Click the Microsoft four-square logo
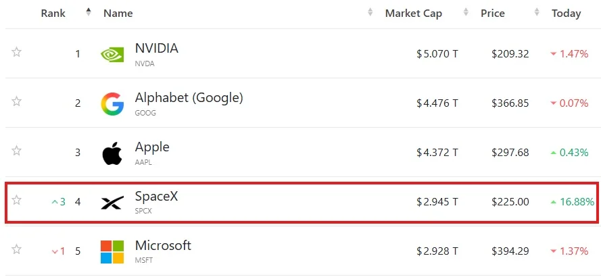The image size is (601, 277). click(112, 252)
